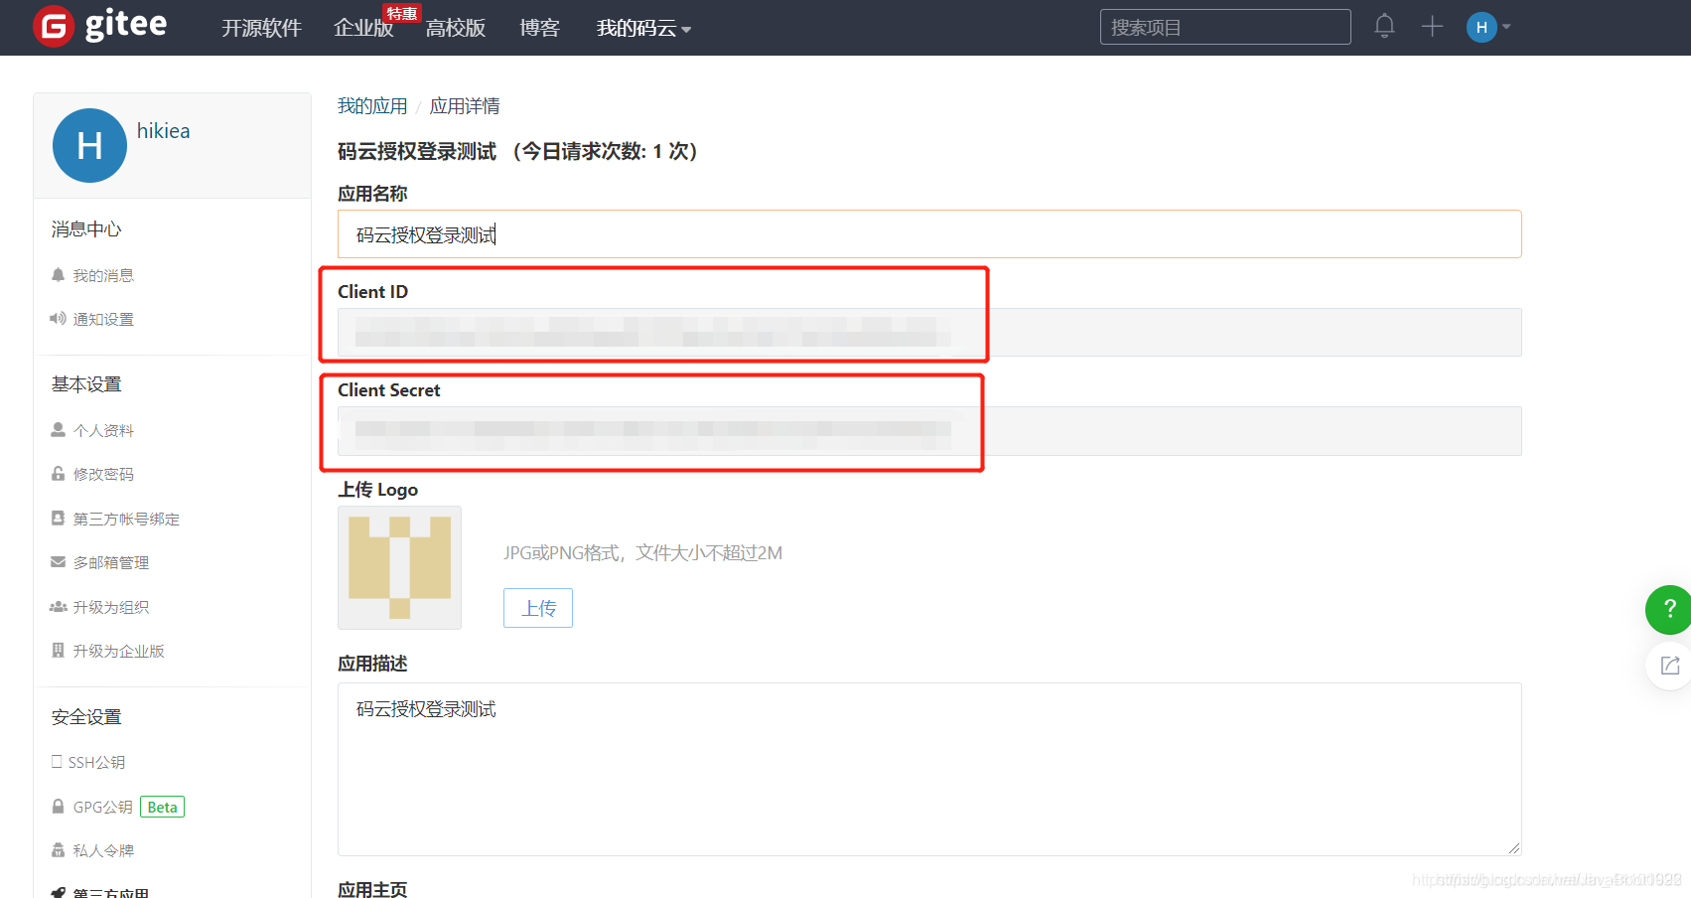Click 应用详情 breadcrumb text

tap(465, 106)
